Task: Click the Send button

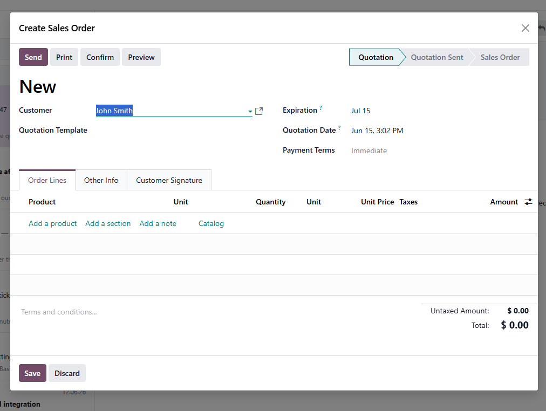Action: point(33,57)
